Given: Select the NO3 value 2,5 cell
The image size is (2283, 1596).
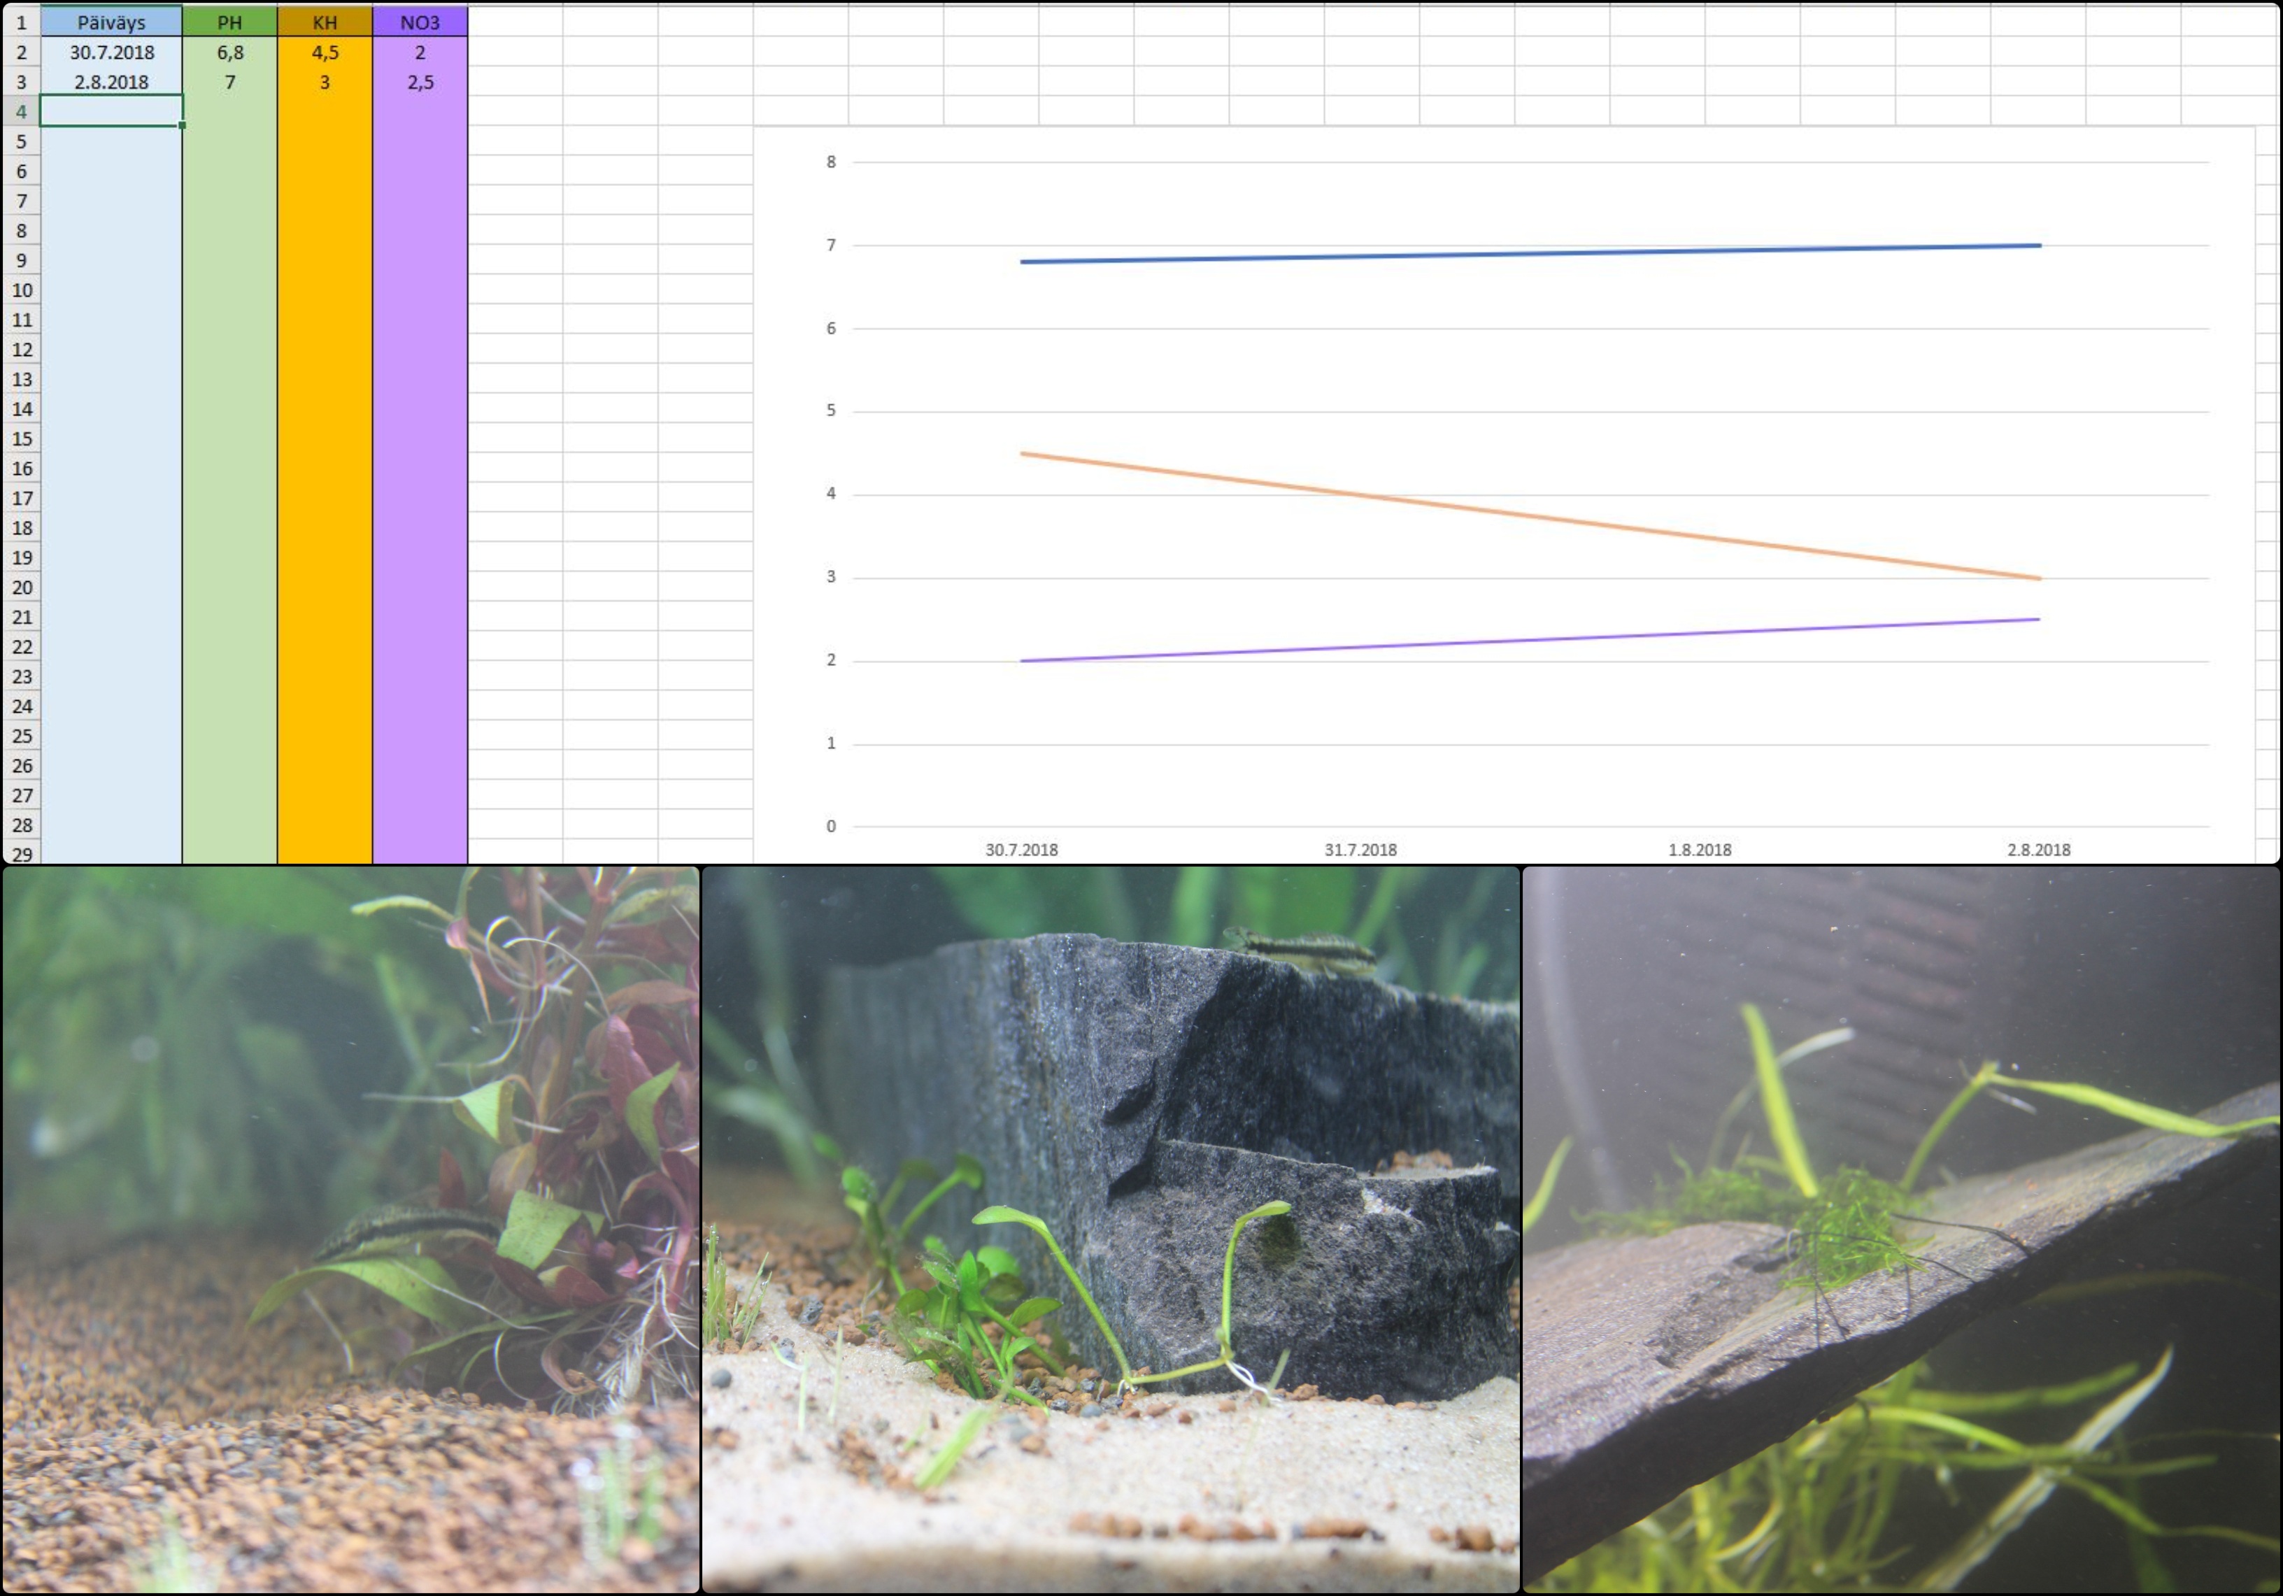Looking at the screenshot, I should tap(420, 82).
